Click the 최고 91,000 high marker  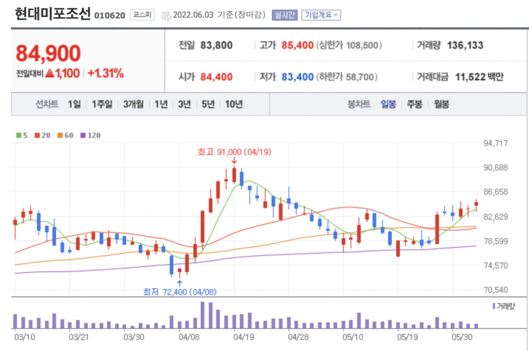(x=234, y=152)
